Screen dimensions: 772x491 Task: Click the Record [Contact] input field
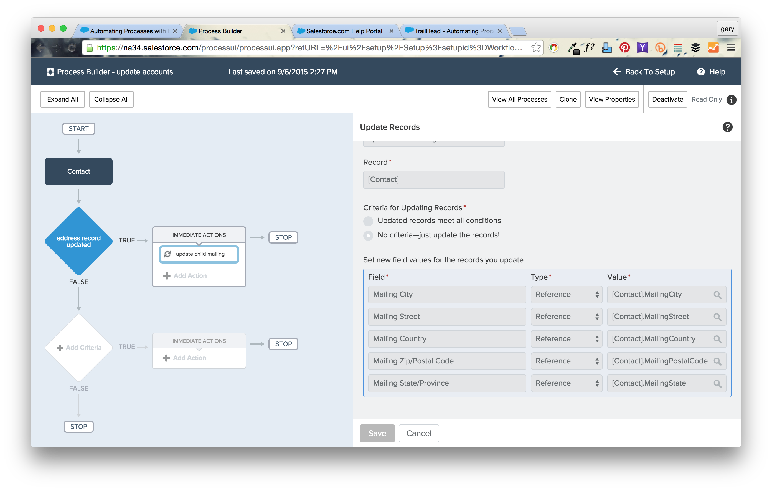pyautogui.click(x=433, y=179)
